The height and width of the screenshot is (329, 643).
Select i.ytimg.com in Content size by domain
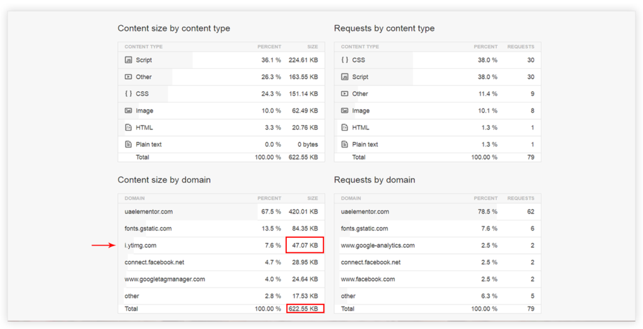(141, 245)
